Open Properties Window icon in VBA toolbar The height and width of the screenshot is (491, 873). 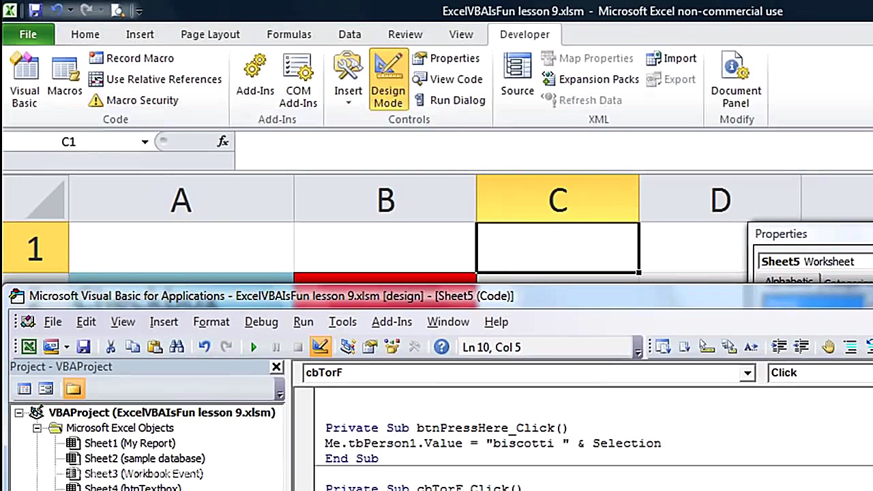tap(370, 347)
